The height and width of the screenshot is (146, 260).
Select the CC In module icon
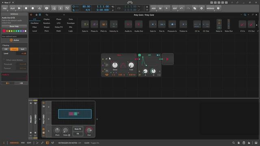click(197, 24)
